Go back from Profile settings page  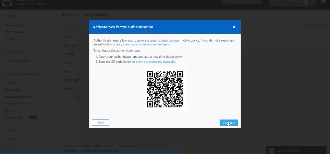(68, 15)
